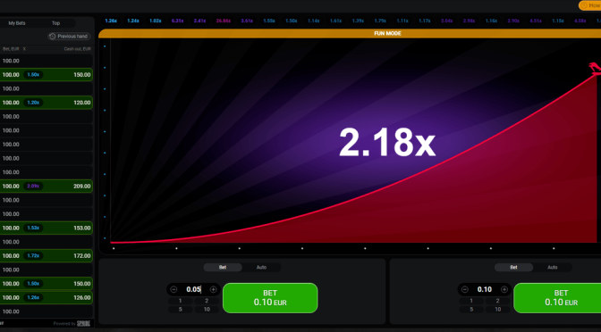Switch to the Top tab
This screenshot has height=332, width=601.
[x=56, y=23]
